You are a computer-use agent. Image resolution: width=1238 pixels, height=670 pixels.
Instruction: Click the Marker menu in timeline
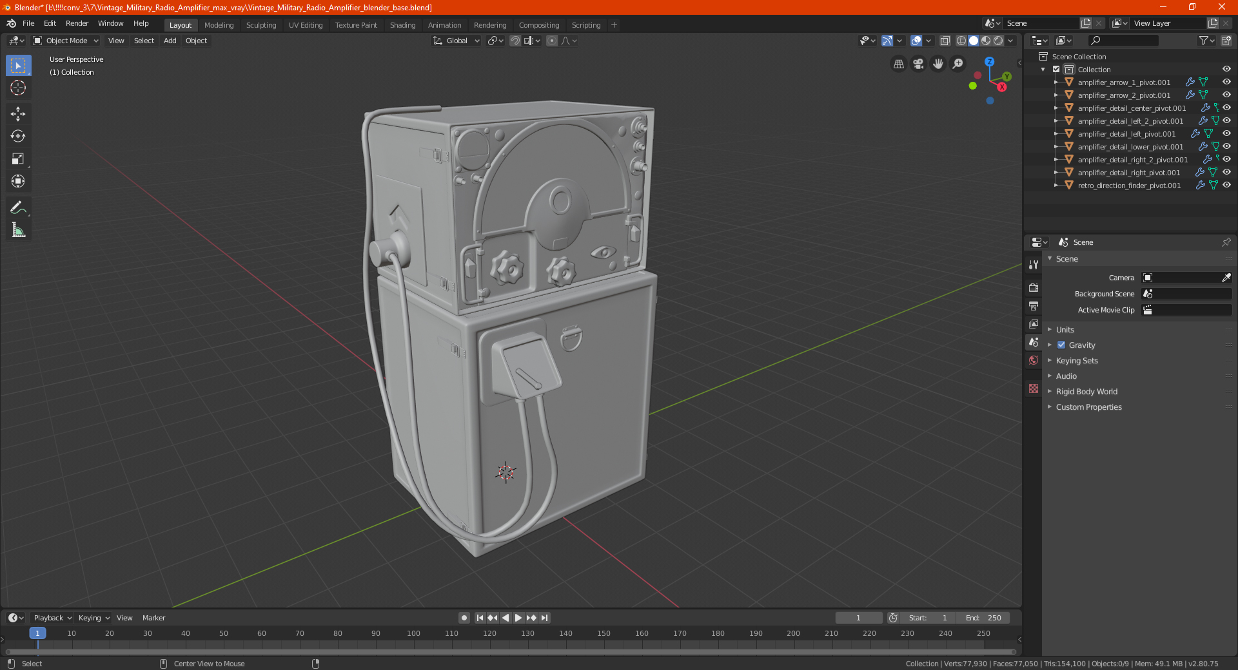tap(153, 618)
